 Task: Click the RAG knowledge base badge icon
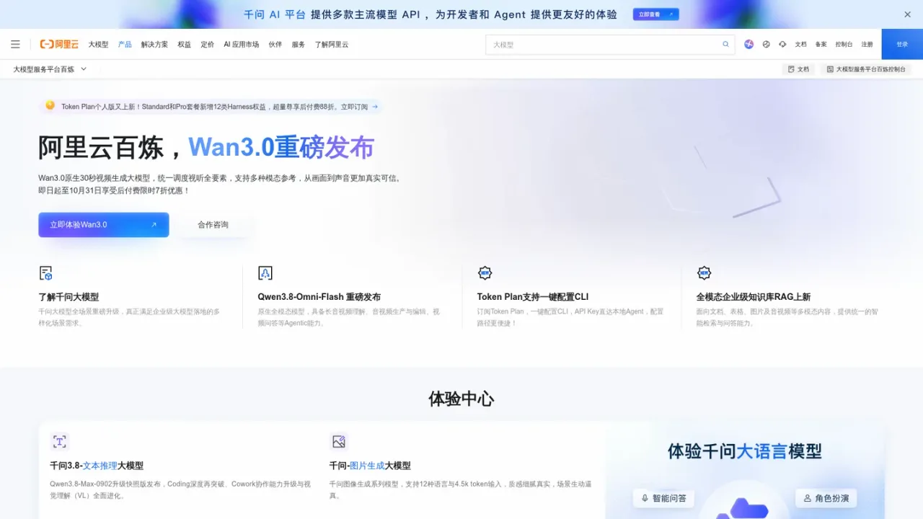tap(704, 273)
